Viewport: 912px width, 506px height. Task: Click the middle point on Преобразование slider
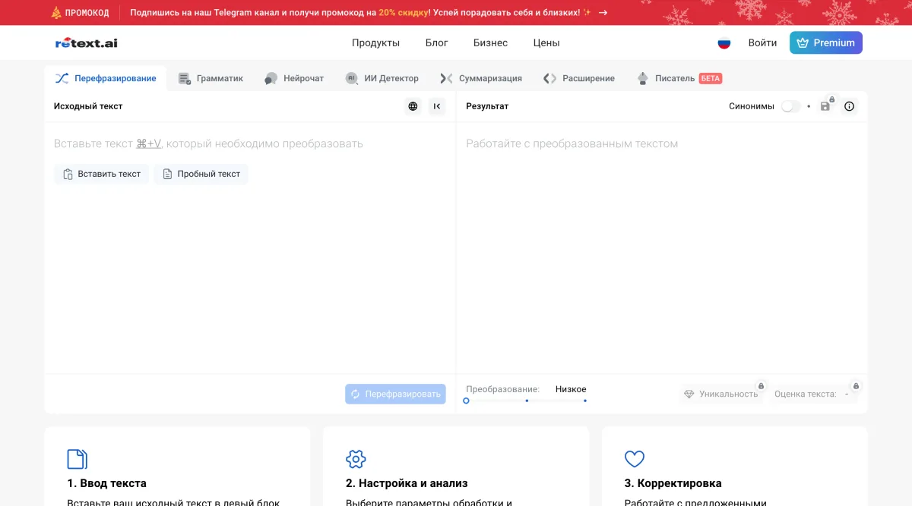coord(527,401)
